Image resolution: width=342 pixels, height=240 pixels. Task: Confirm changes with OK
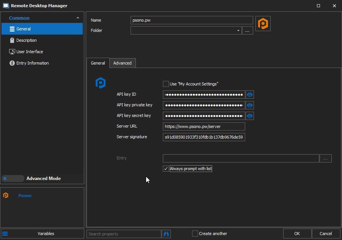point(297,234)
